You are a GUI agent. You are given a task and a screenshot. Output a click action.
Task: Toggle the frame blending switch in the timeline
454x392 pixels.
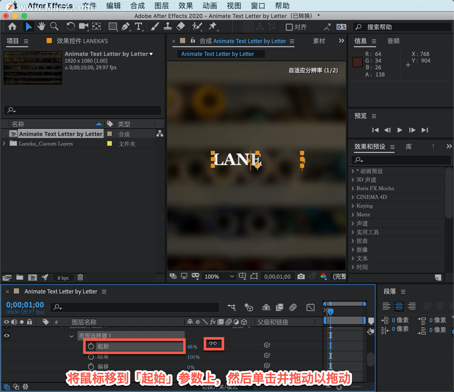pos(279,307)
